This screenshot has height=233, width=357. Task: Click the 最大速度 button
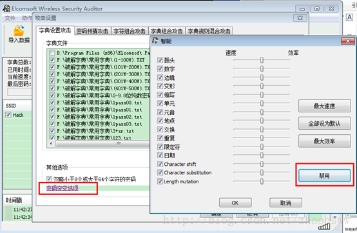coord(324,106)
